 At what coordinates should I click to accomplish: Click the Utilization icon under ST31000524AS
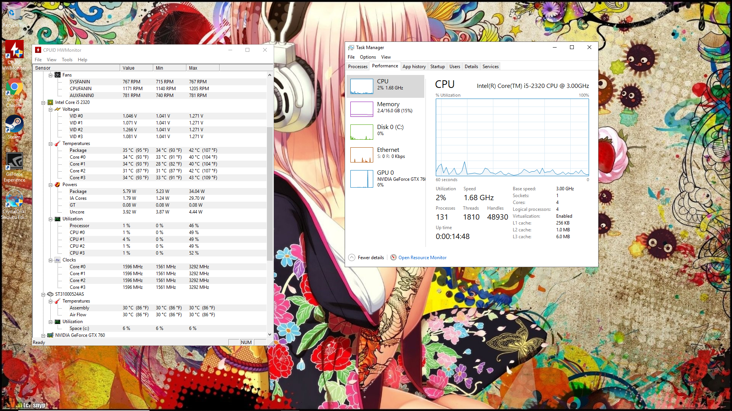58,322
